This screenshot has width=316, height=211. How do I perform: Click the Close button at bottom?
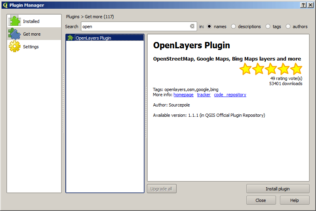pyautogui.click(x=261, y=200)
